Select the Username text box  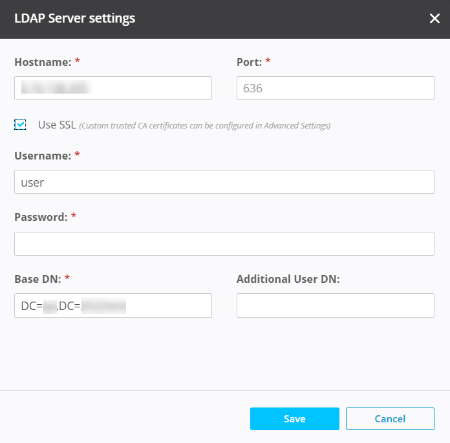pyautogui.click(x=224, y=181)
